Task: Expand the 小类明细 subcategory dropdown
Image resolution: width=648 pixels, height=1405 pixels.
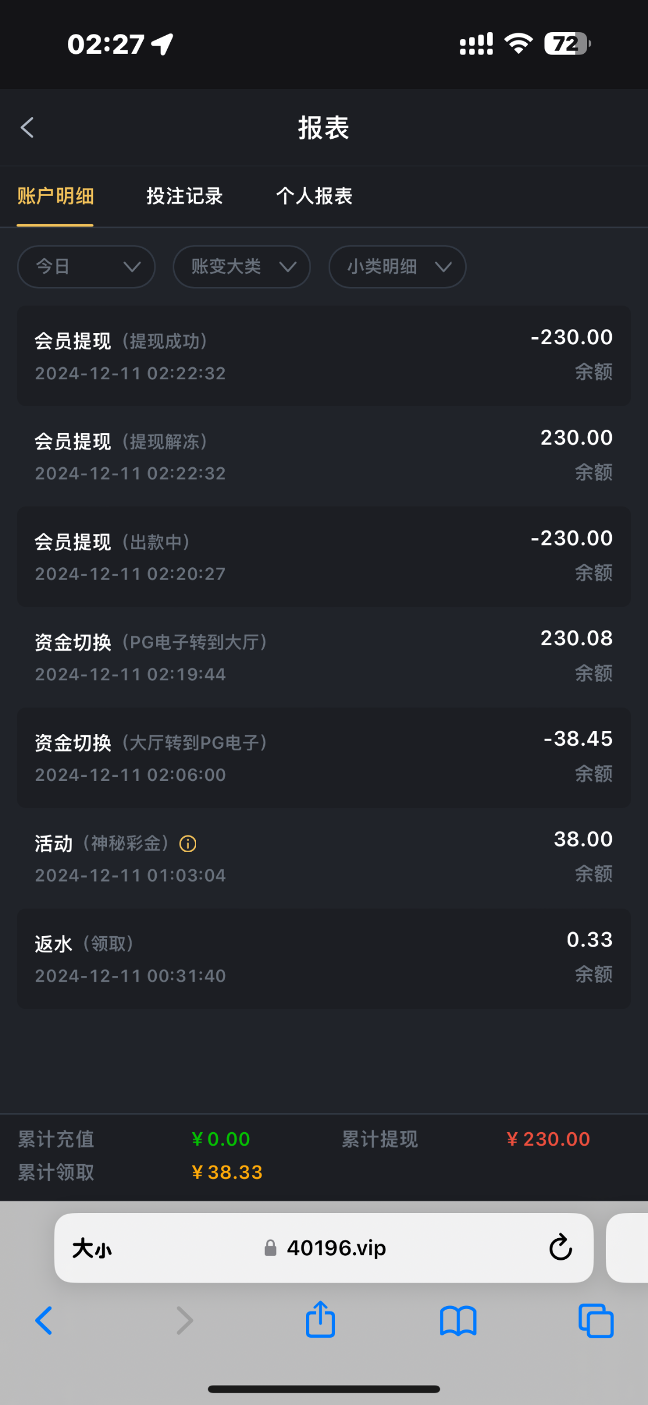Action: (x=397, y=267)
